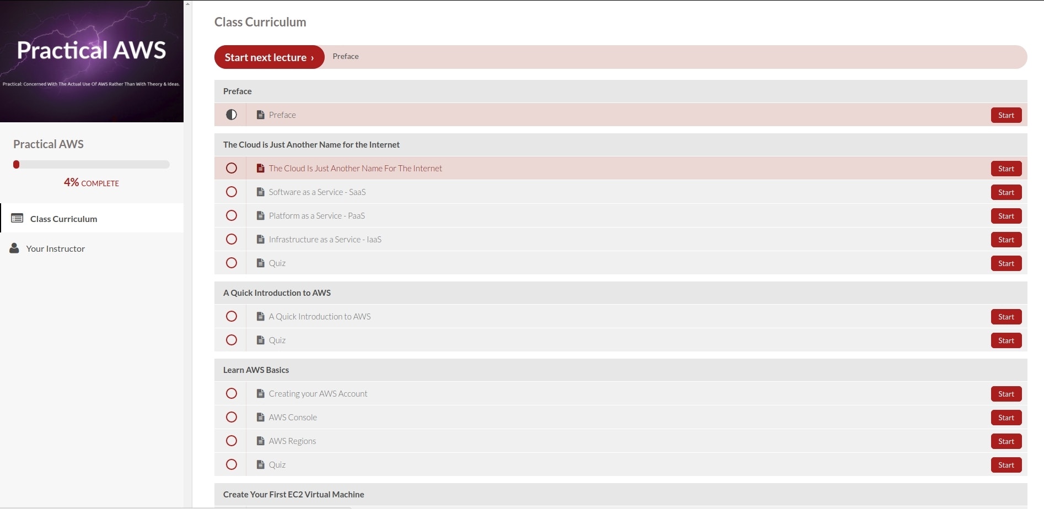Click the Practical AWS sidebar course title
This screenshot has width=1044, height=509.
49,144
